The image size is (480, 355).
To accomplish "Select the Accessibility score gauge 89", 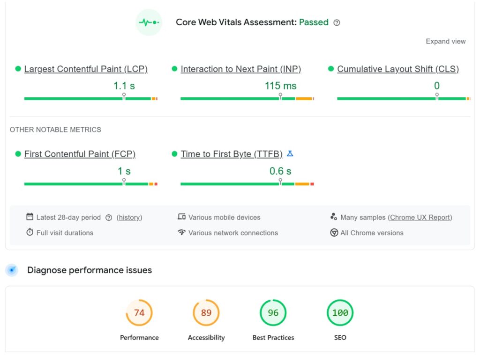I will (206, 312).
